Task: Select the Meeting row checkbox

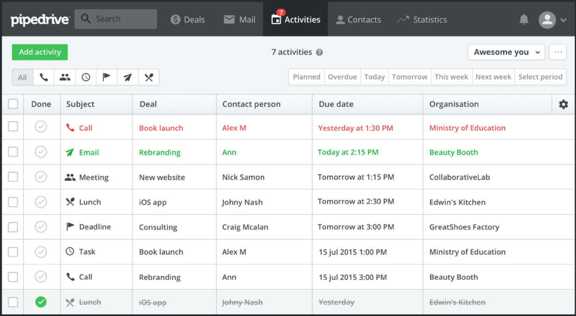Action: click(13, 177)
